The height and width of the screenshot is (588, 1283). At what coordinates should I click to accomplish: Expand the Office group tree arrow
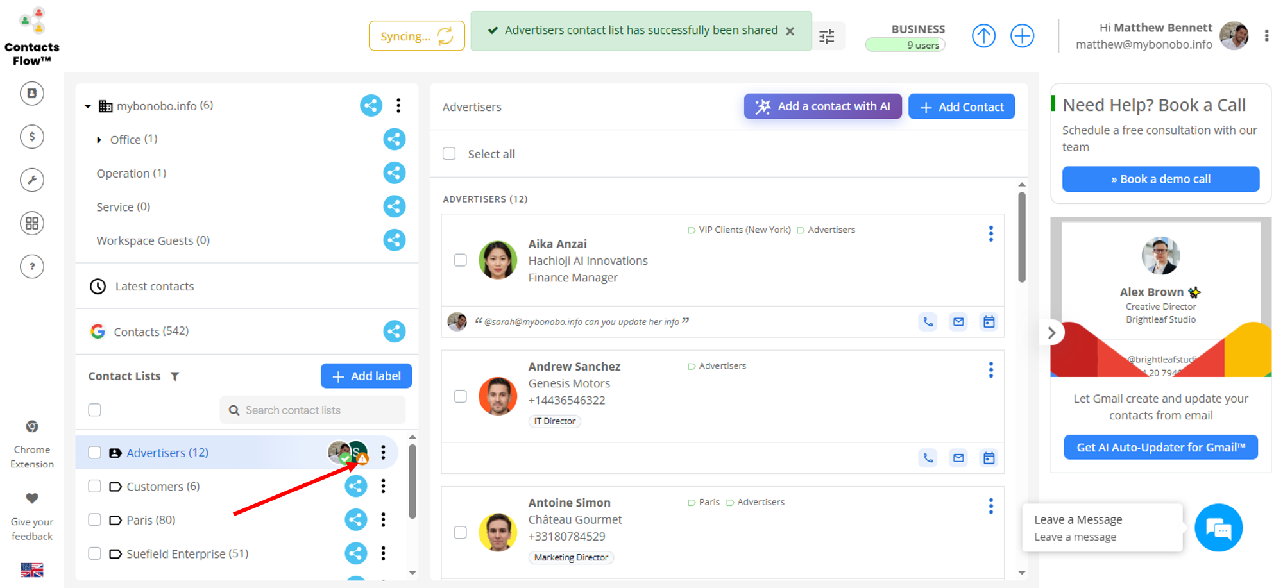pyautogui.click(x=99, y=140)
